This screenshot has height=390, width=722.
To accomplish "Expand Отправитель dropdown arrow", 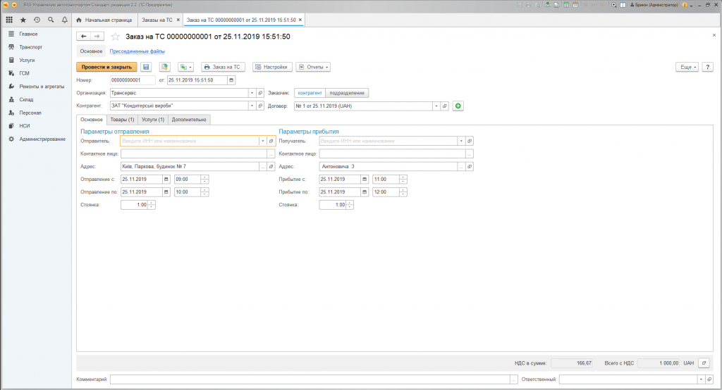I will coord(263,141).
